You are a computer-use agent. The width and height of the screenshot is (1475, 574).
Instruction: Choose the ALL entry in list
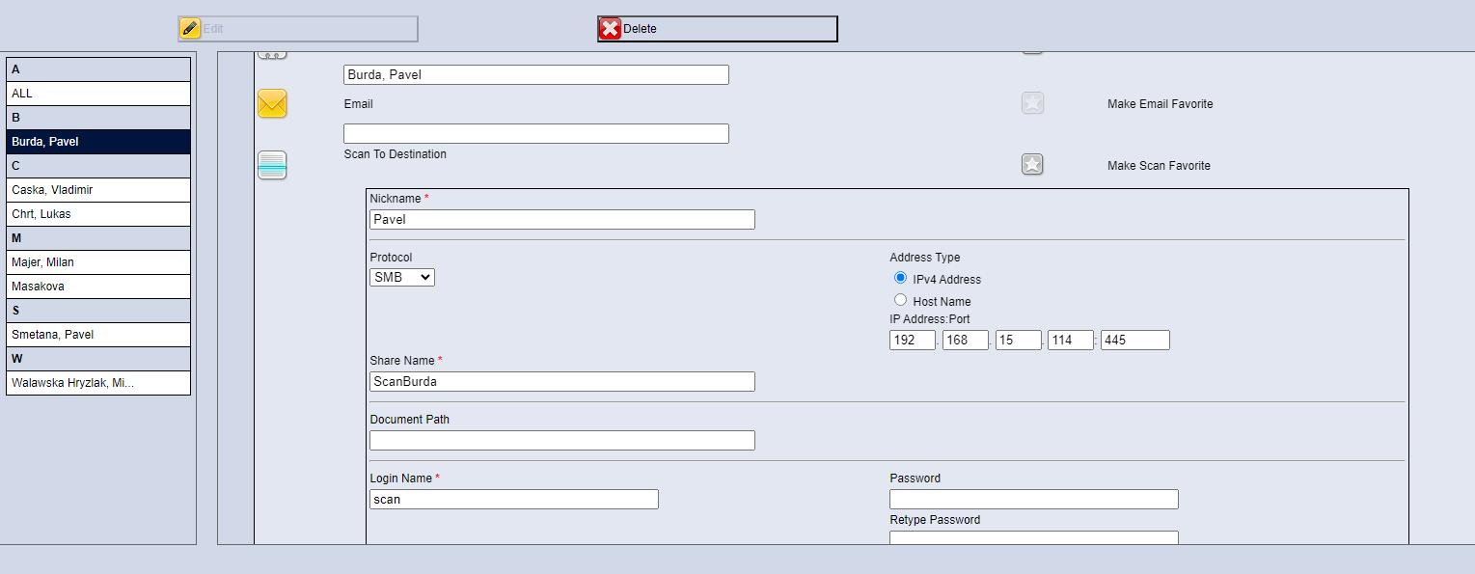[98, 94]
